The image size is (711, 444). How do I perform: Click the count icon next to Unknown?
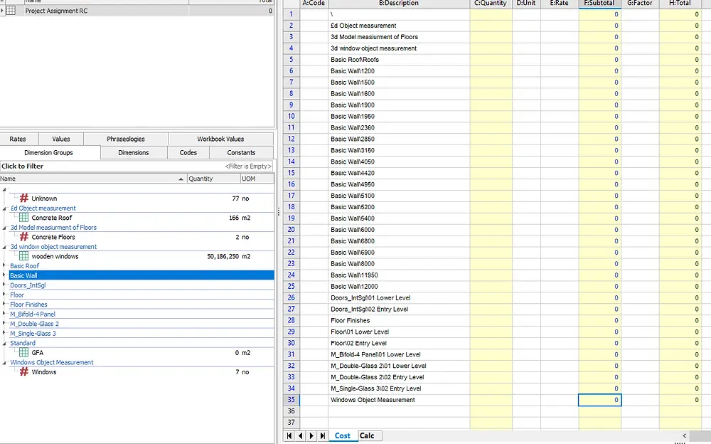(24, 199)
